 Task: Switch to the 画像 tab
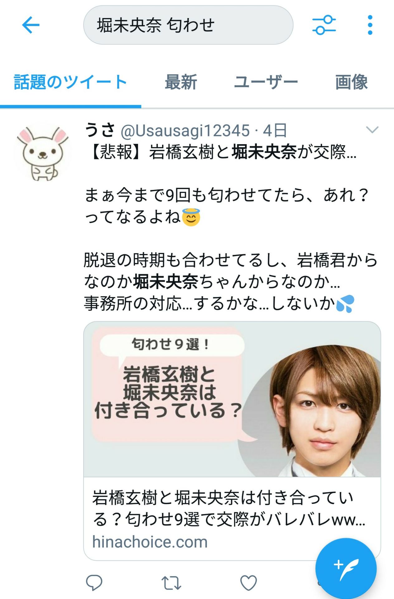coord(352,82)
